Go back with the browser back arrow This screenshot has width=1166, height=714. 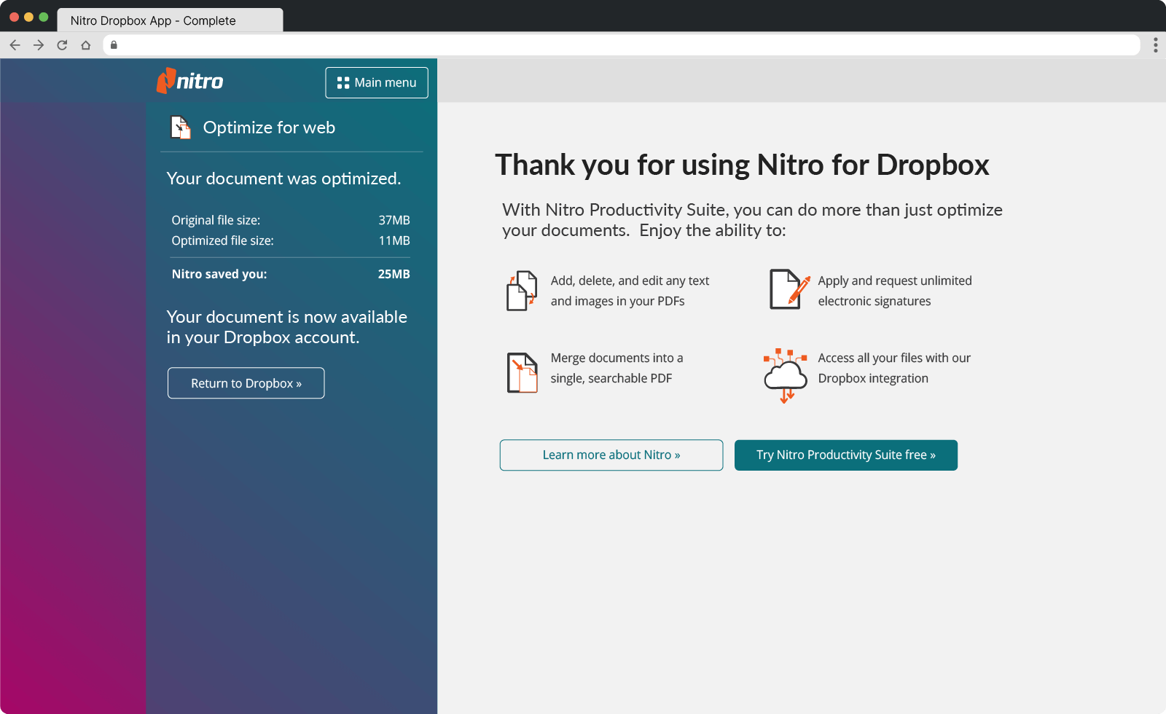point(15,45)
